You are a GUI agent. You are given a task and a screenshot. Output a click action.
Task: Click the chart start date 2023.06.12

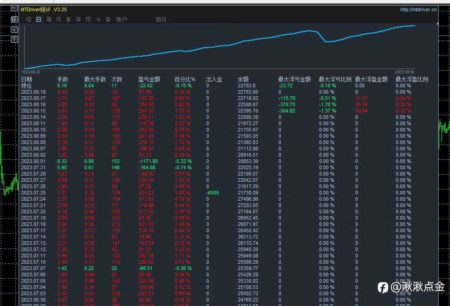(x=31, y=72)
